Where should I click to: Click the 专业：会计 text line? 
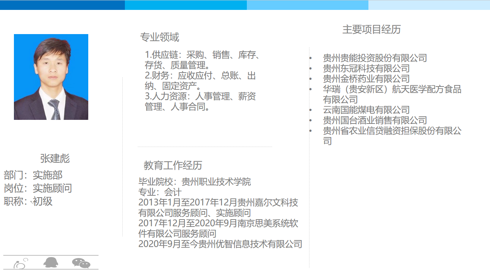tap(160, 192)
